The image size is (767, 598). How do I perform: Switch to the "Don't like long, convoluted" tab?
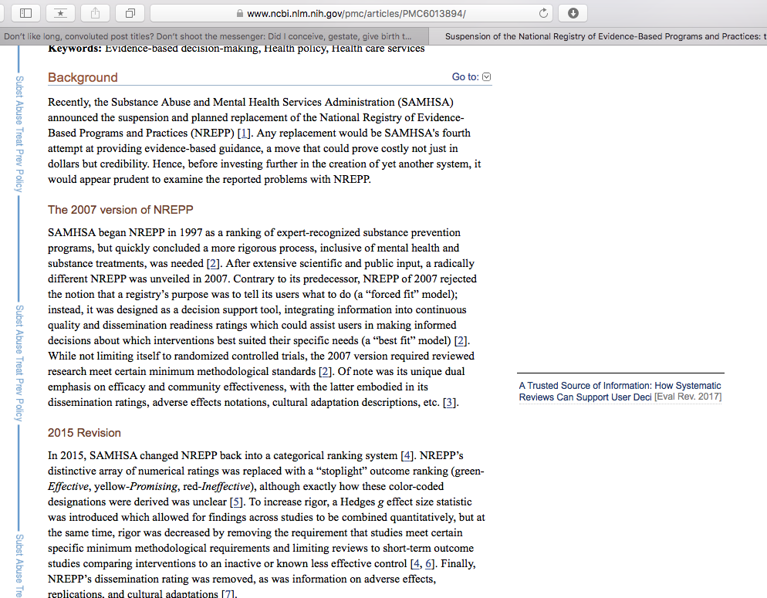pyautogui.click(x=208, y=36)
